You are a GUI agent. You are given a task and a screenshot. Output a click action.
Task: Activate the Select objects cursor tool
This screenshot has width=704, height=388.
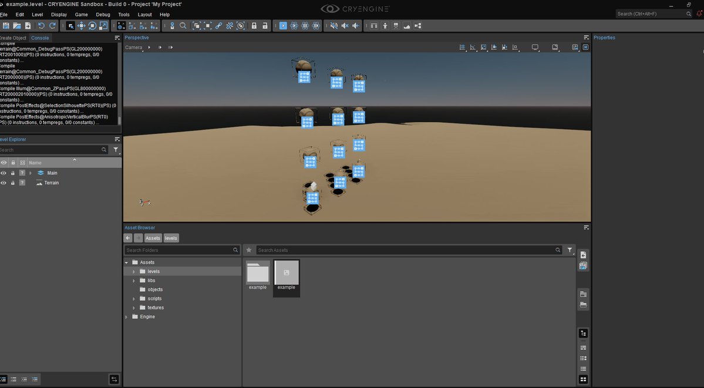70,26
